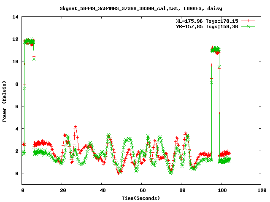Click legend entry YR-157.85 Tsys:159.36
This screenshot has width=270, height=202.
click(207, 27)
